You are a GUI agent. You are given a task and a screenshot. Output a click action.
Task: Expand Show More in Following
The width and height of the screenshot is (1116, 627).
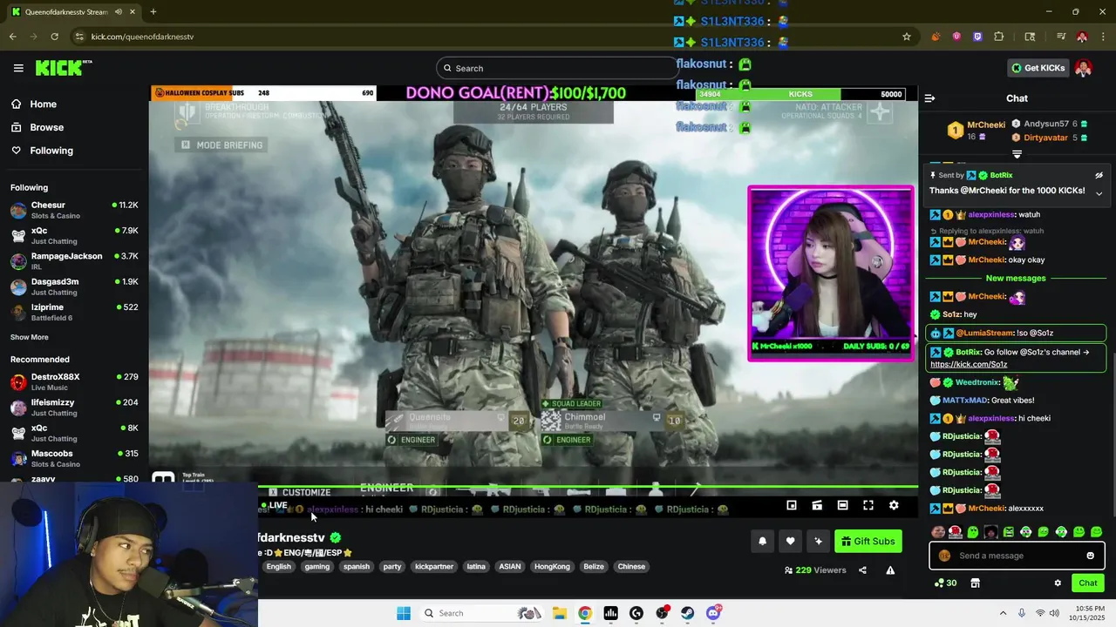pyautogui.click(x=30, y=337)
